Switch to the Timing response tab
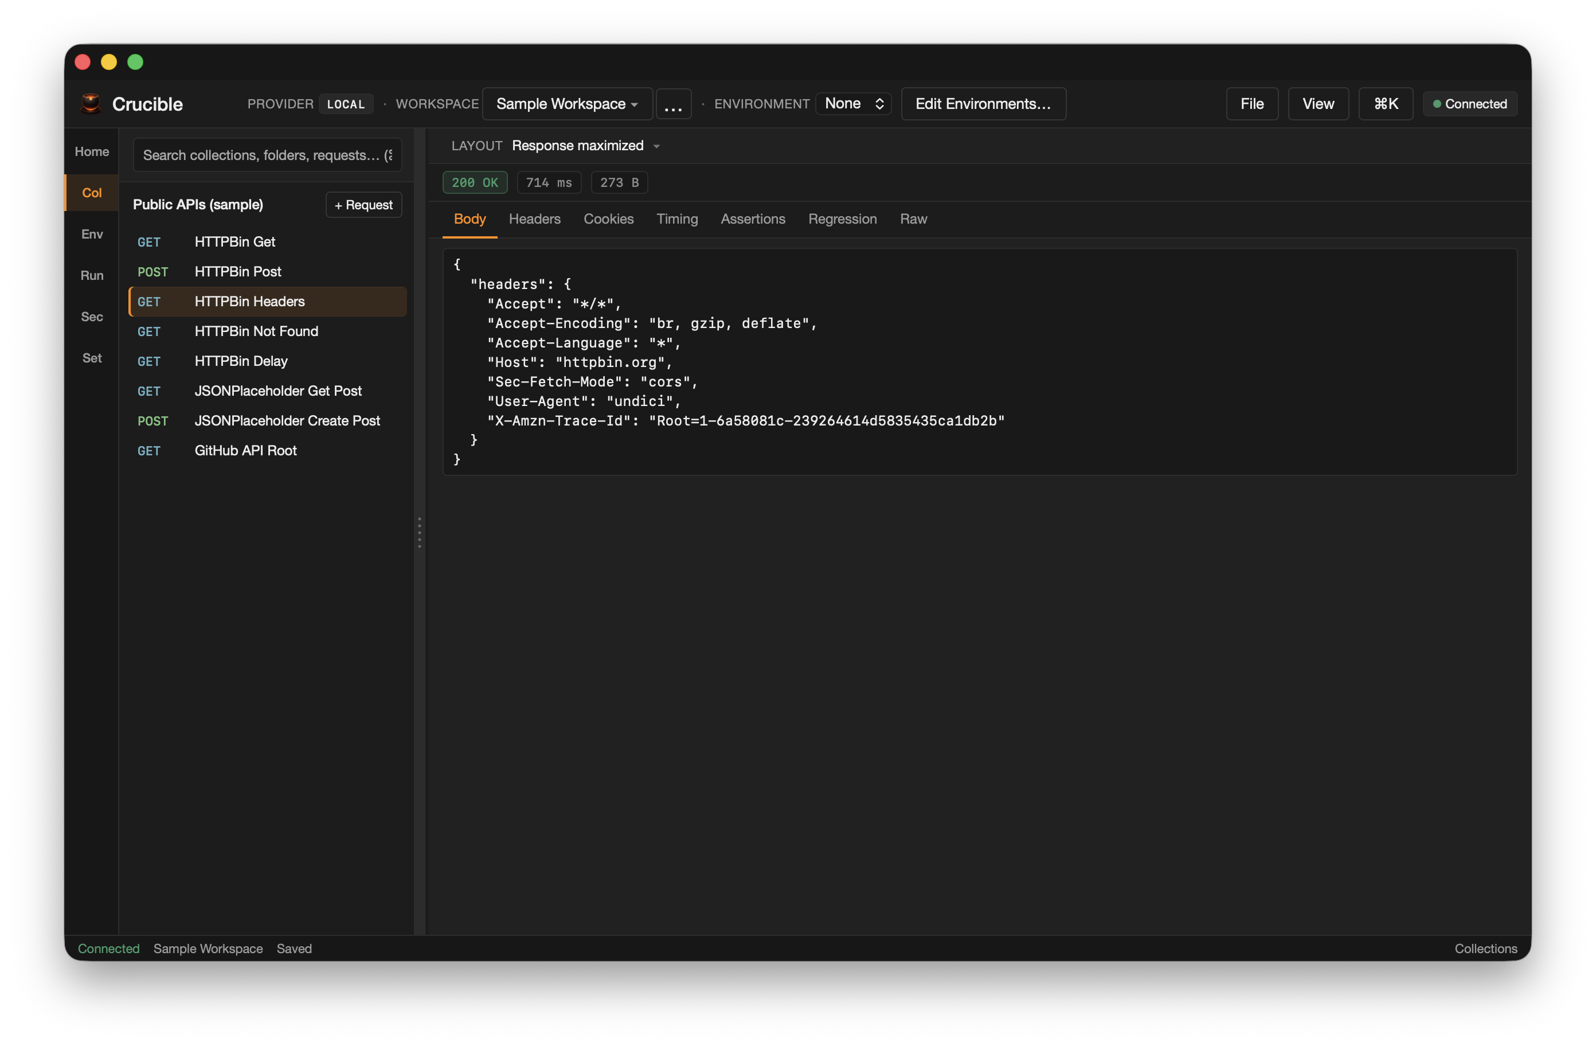This screenshot has width=1596, height=1046. point(676,218)
